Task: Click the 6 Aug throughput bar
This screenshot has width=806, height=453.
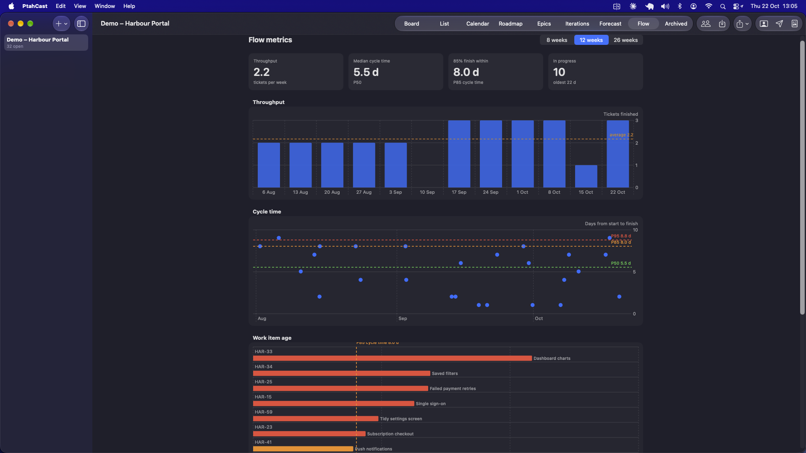Action: coord(269,165)
